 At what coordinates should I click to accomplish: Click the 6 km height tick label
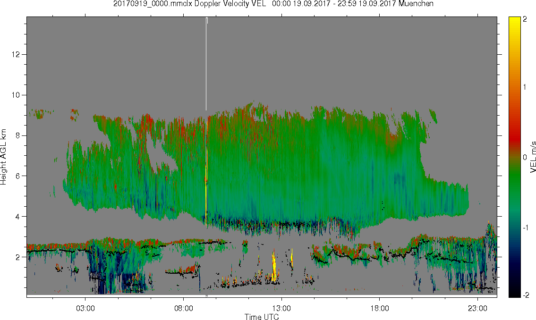[x=18, y=176]
